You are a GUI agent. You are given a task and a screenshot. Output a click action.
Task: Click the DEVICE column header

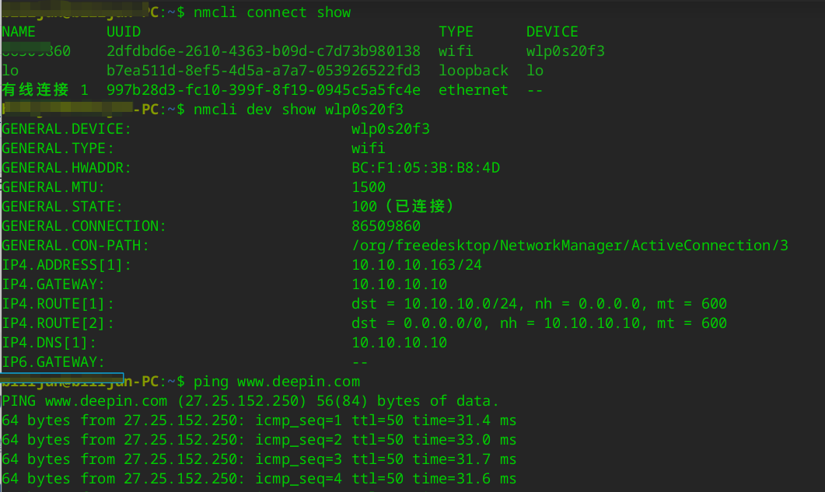(552, 32)
